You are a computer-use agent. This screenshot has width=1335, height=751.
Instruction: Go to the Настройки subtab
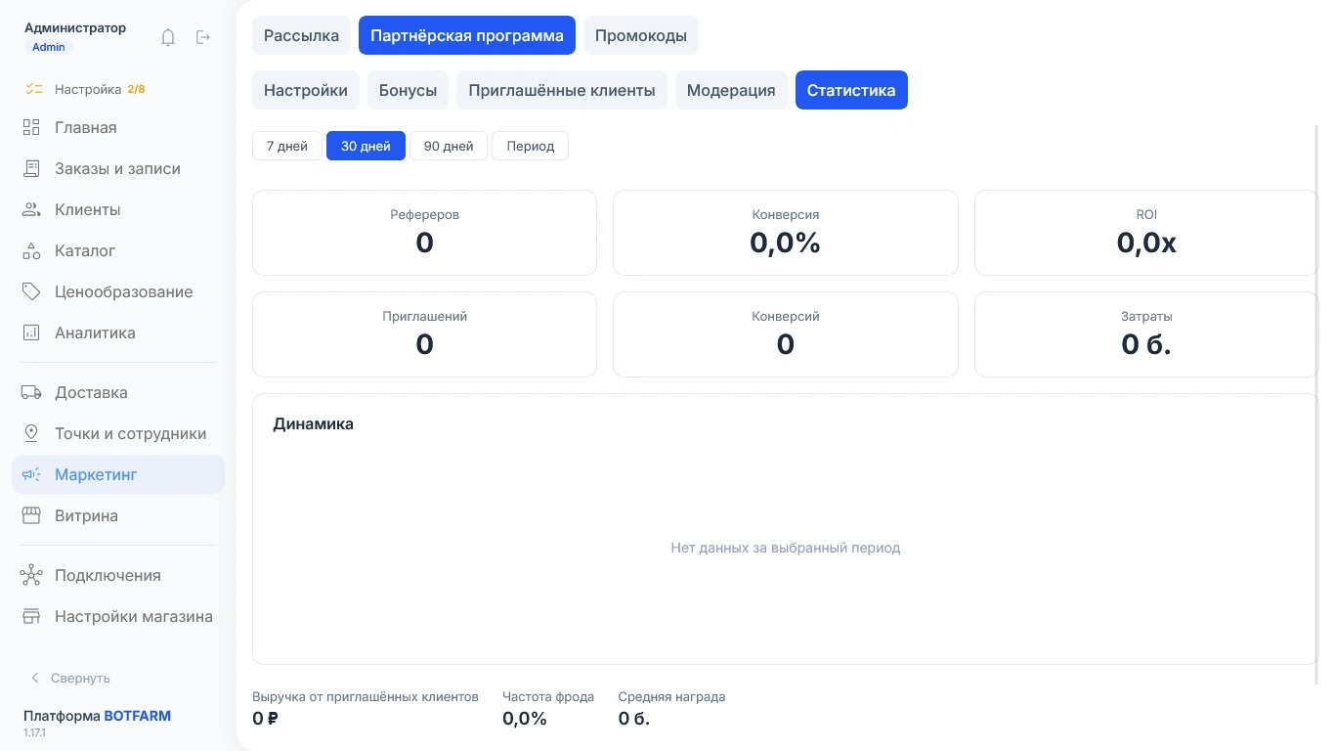coord(306,90)
